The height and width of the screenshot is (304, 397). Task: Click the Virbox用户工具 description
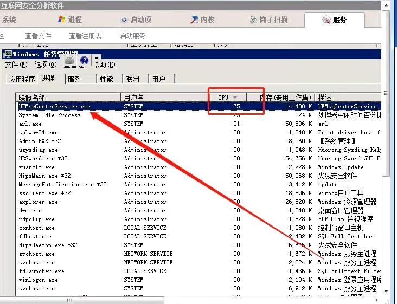pyautogui.click(x=341, y=193)
